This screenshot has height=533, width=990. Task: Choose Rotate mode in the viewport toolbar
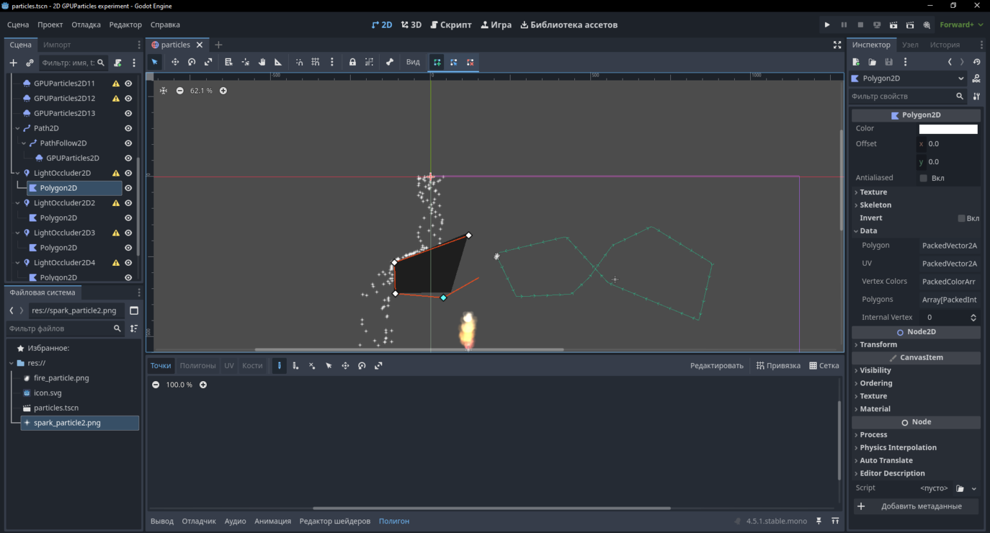coord(191,62)
